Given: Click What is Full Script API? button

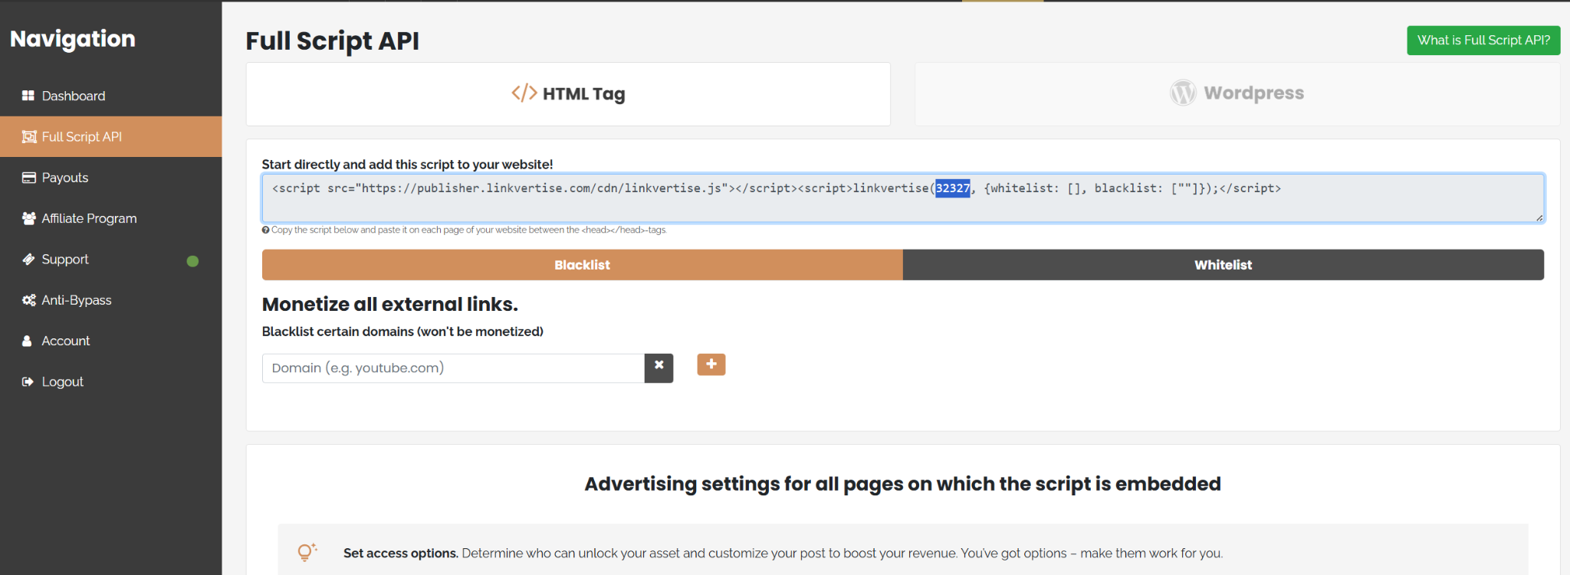Looking at the screenshot, I should click(x=1483, y=40).
